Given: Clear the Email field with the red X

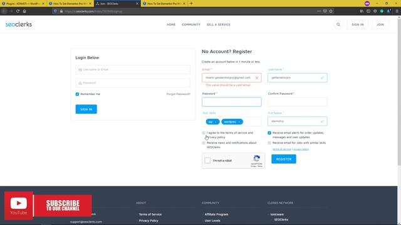Looking at the screenshot, I should point(257,77).
